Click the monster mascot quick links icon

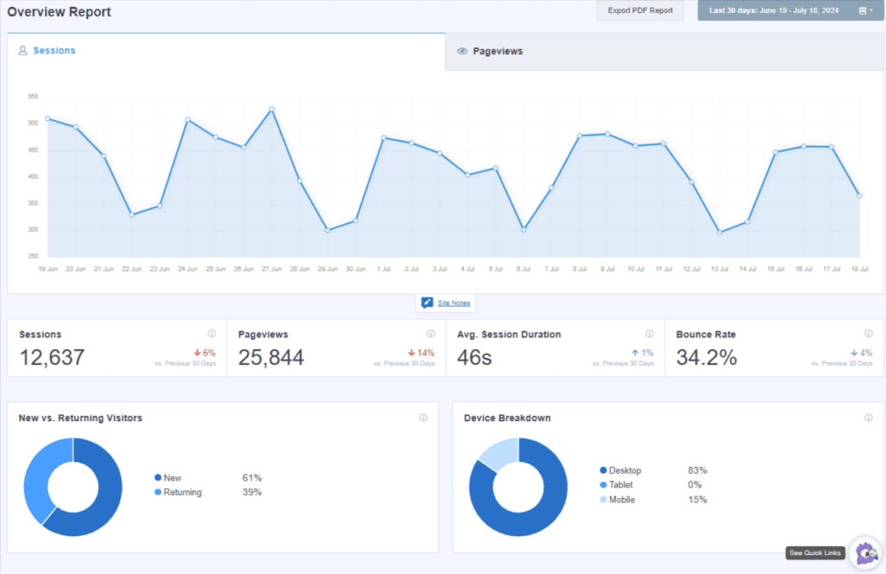tap(864, 552)
